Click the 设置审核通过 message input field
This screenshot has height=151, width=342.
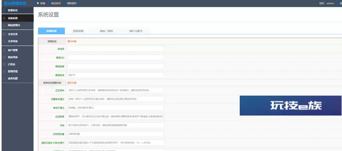tap(115, 99)
